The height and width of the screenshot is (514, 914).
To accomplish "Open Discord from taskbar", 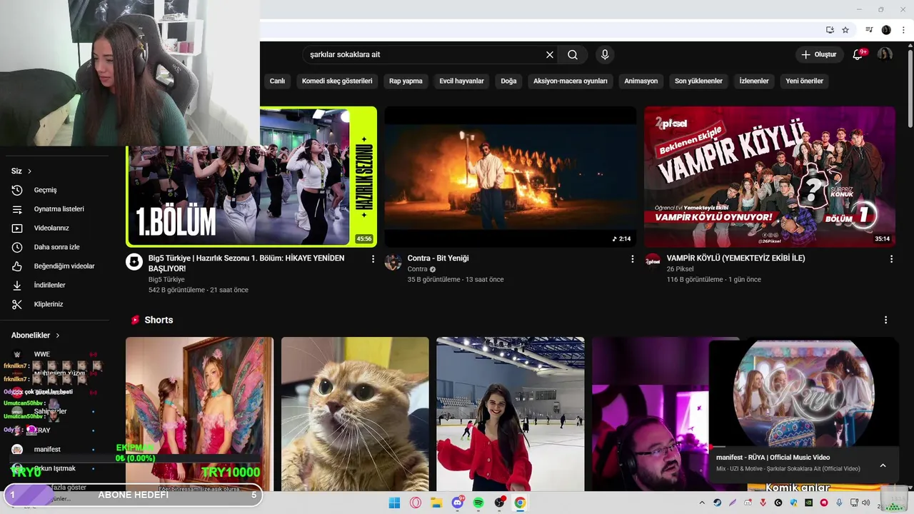I will pyautogui.click(x=457, y=503).
